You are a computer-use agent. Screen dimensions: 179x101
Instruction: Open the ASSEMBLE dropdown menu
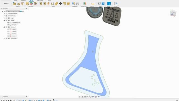(x=75, y=6)
